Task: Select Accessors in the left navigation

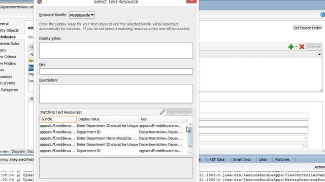Action: (6, 76)
